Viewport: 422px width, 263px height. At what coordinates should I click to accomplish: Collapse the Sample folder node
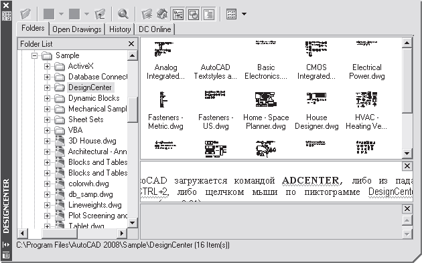pyautogui.click(x=34, y=55)
